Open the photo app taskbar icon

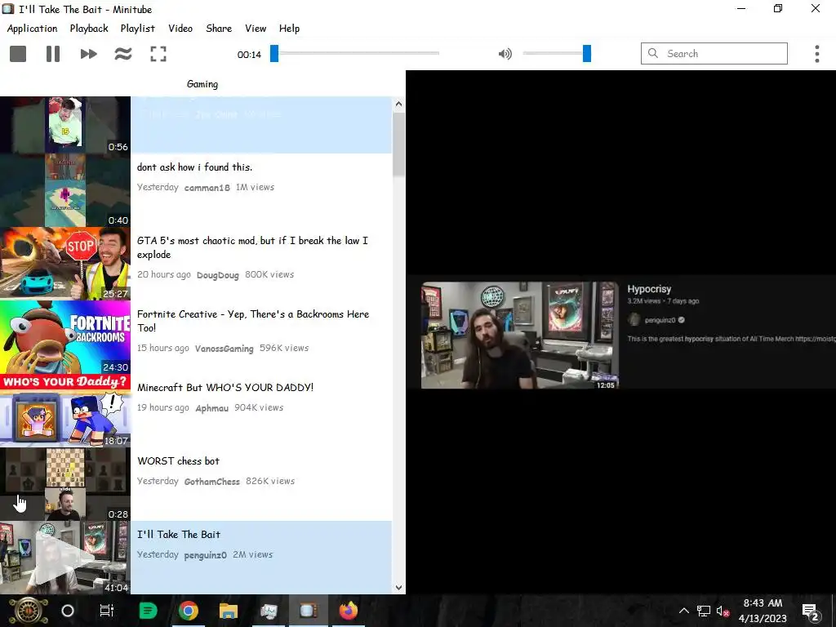click(269, 611)
